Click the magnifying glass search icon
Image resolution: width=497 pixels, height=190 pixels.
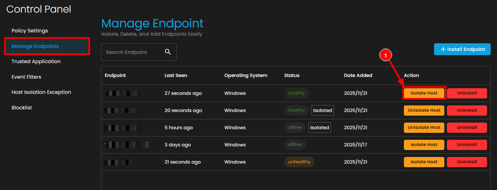168,52
